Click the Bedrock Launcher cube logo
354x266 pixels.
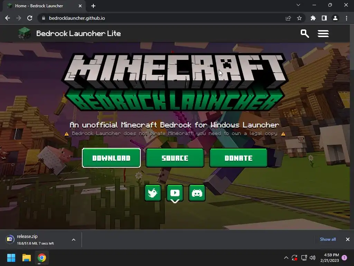(x=25, y=33)
